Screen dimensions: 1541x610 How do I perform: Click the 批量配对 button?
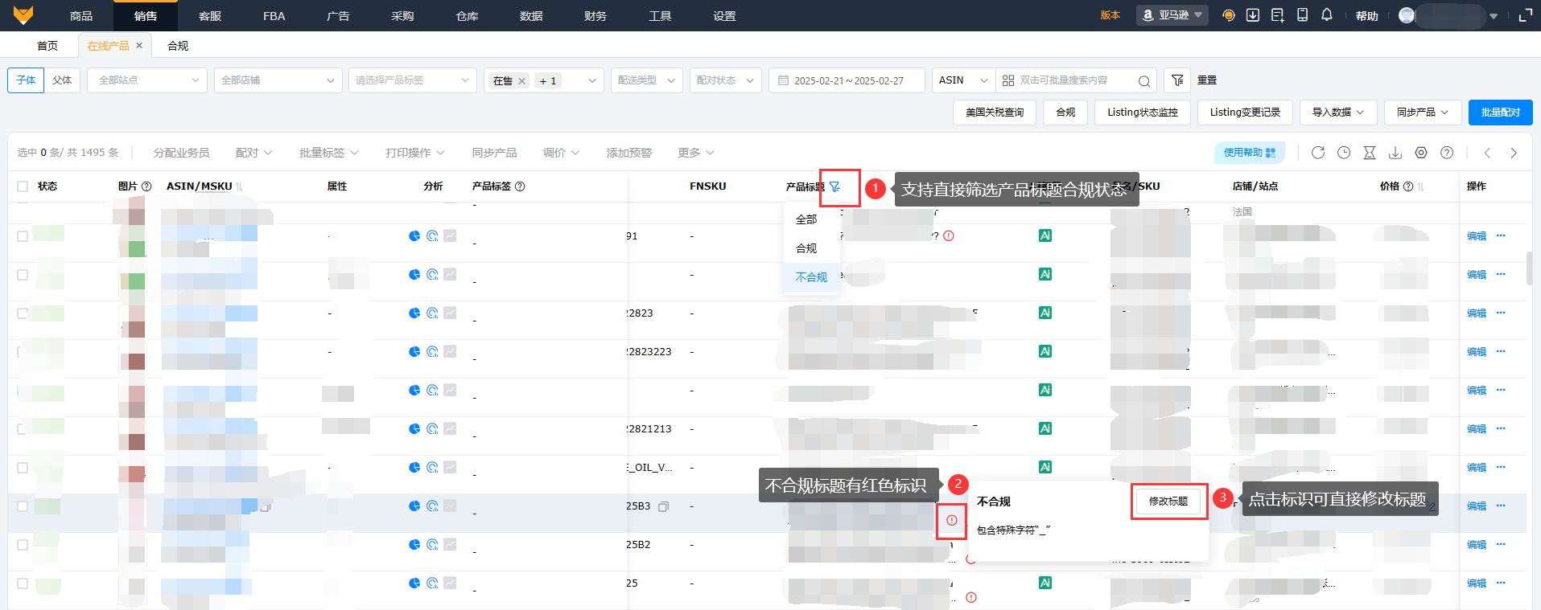click(x=1501, y=113)
